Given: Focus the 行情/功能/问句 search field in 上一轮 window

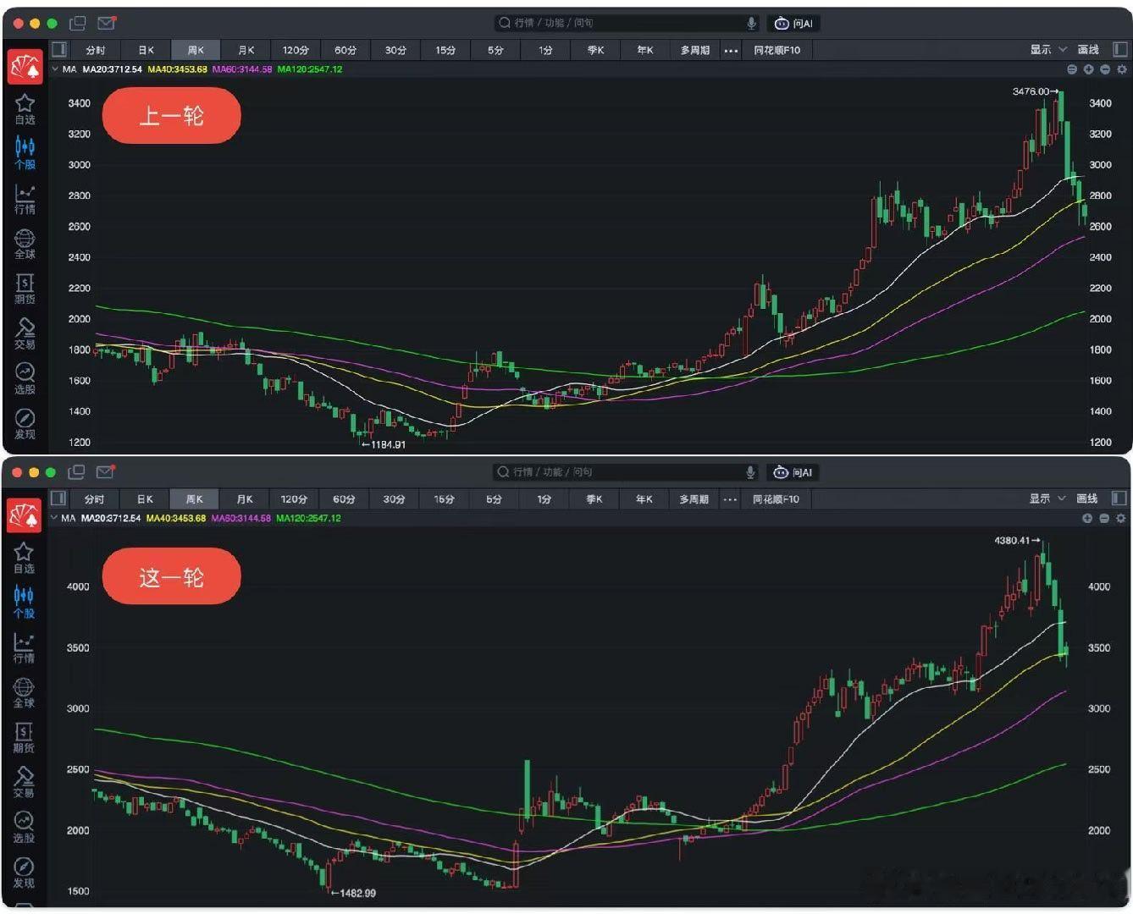Looking at the screenshot, I should pos(627,23).
